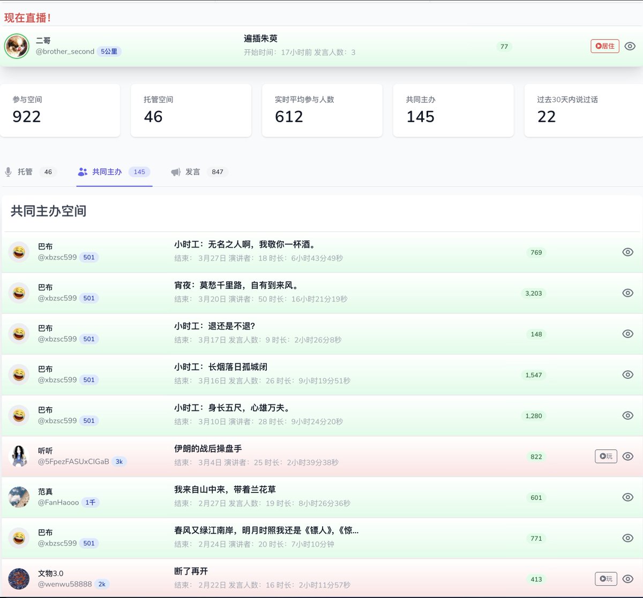Click the 2k follower badge for 文物3.0

(x=102, y=584)
